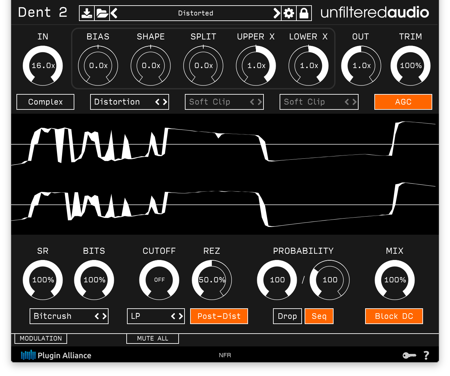450x376 pixels.
Task: Open help via the question mark icon
Action: pos(427,355)
